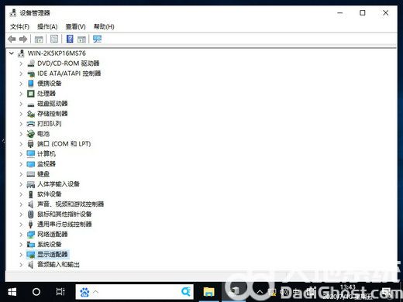
Task: Click the 处理器 processor icon
Action: click(31, 94)
